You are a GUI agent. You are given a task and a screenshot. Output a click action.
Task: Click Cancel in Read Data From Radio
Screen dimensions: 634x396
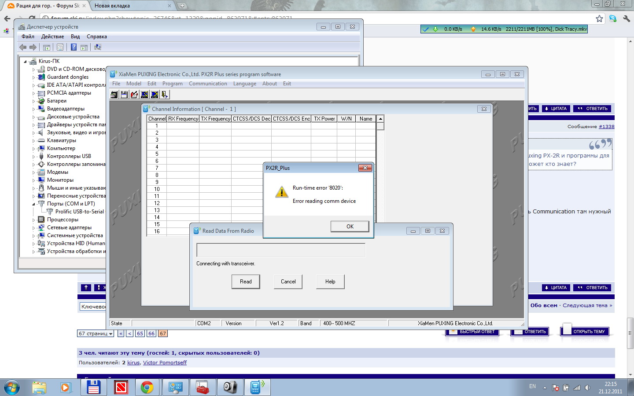pyautogui.click(x=288, y=282)
